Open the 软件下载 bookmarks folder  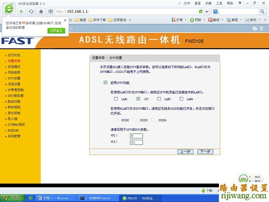tap(97, 20)
